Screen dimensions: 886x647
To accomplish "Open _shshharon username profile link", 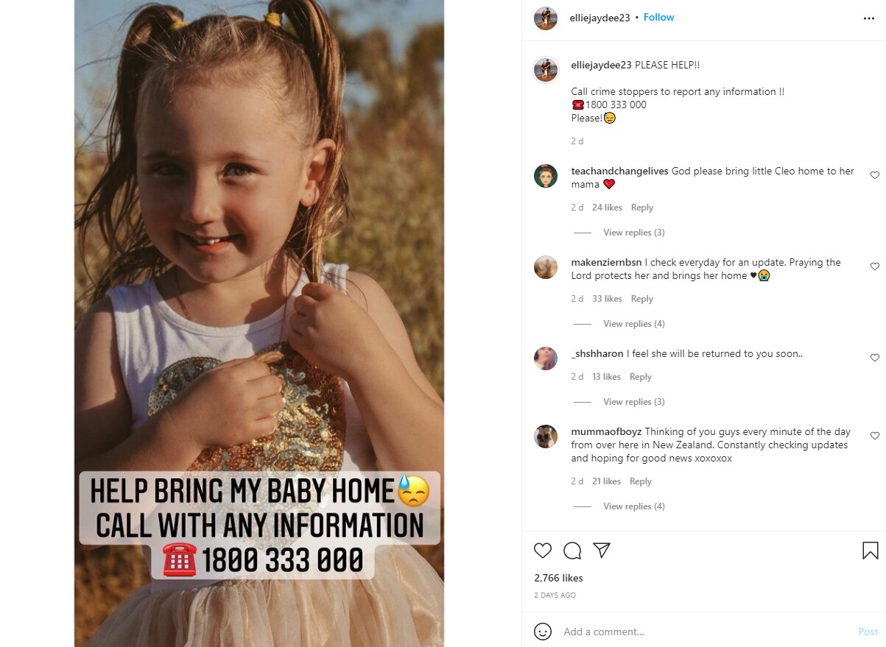I will point(597,354).
